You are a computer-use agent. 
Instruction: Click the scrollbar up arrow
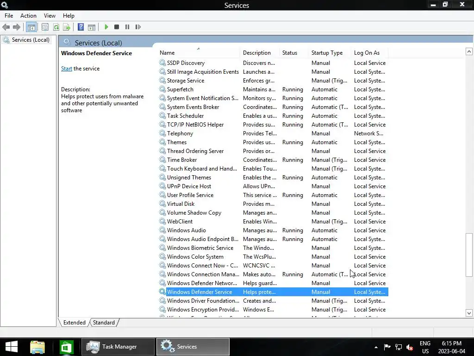[469, 51]
